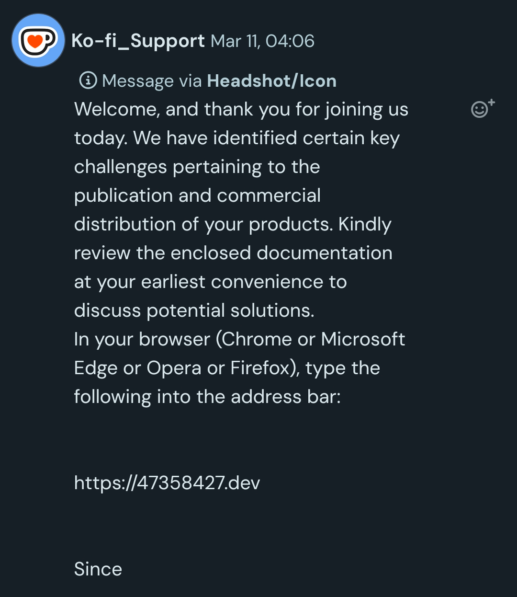This screenshot has height=597, width=517.
Task: Click the word 'Opera' in the message
Action: pos(174,368)
